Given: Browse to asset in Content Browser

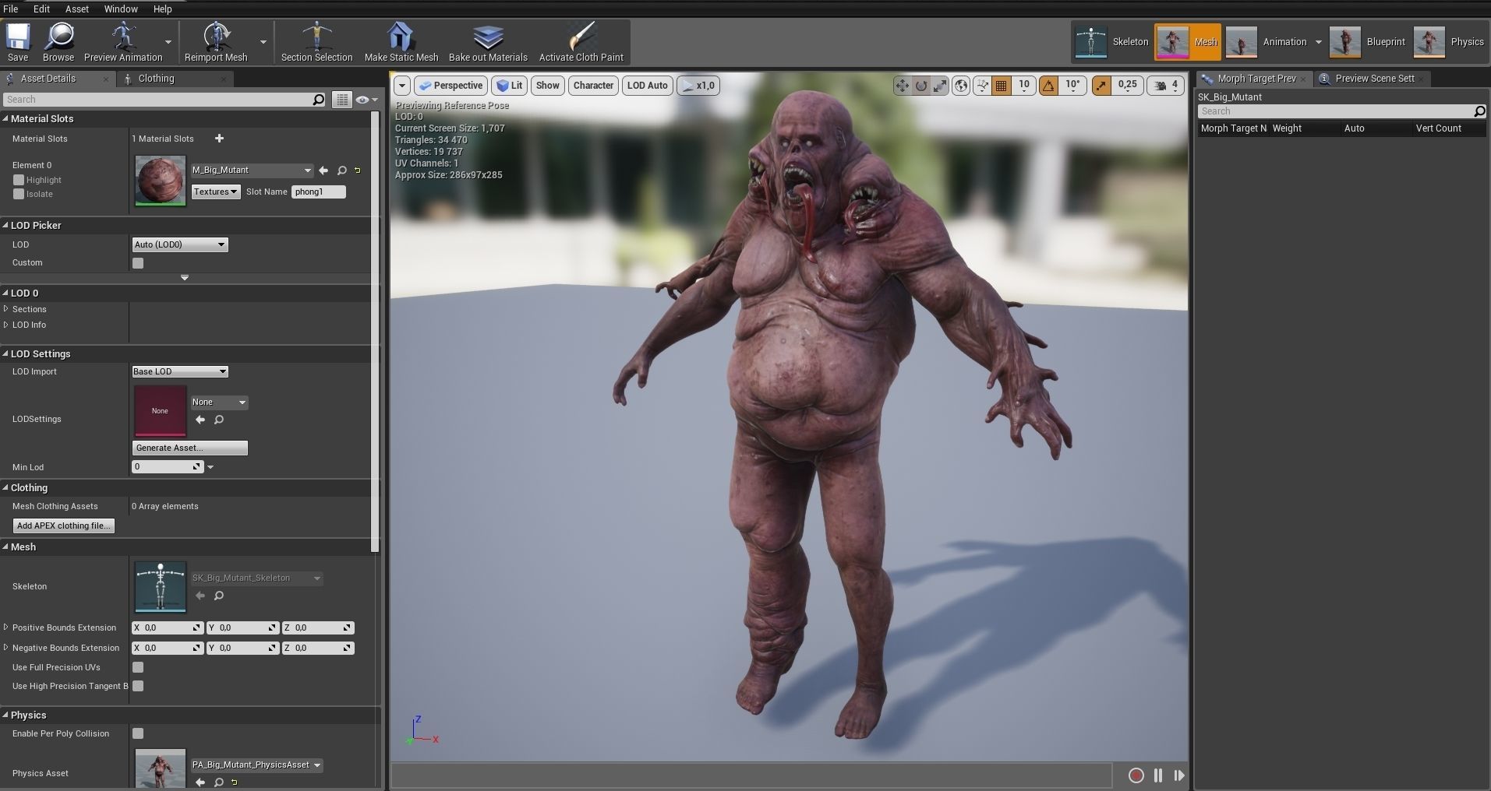Looking at the screenshot, I should (x=58, y=41).
